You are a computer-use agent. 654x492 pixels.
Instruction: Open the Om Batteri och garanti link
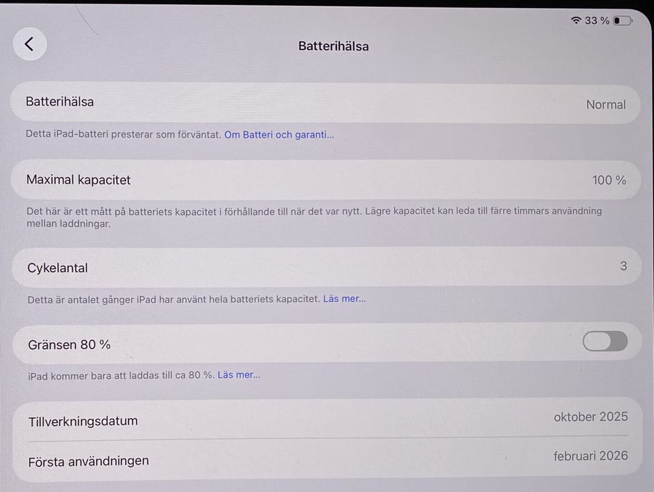coord(279,135)
